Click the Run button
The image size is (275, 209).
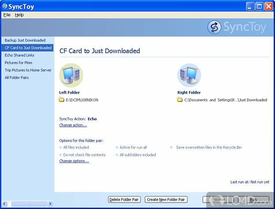coord(253,199)
